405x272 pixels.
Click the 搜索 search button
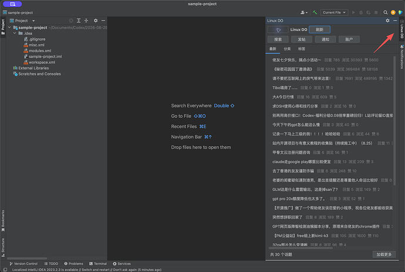[278, 39]
